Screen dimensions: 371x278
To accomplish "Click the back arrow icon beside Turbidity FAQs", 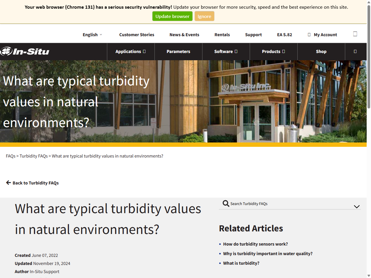I will click(8, 183).
